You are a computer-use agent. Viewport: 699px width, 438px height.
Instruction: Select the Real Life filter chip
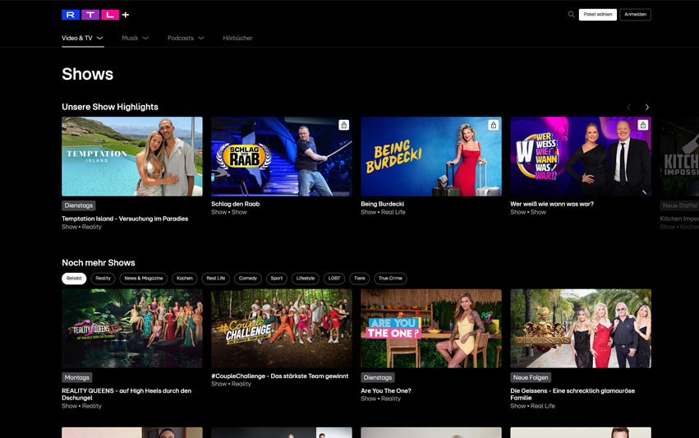[216, 279]
